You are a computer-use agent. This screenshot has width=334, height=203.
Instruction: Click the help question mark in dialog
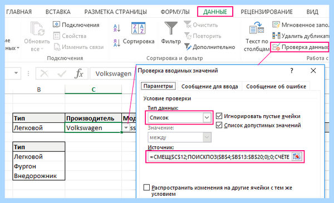point(292,71)
